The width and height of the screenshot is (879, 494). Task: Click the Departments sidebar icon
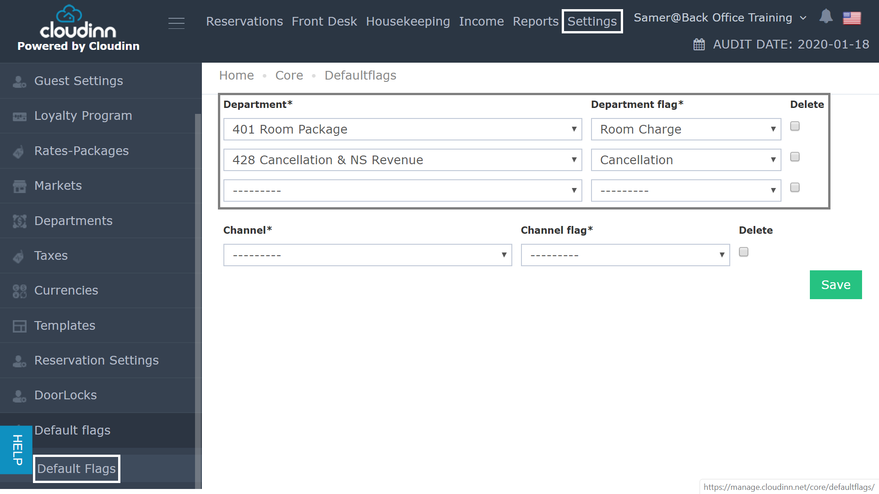coord(19,221)
